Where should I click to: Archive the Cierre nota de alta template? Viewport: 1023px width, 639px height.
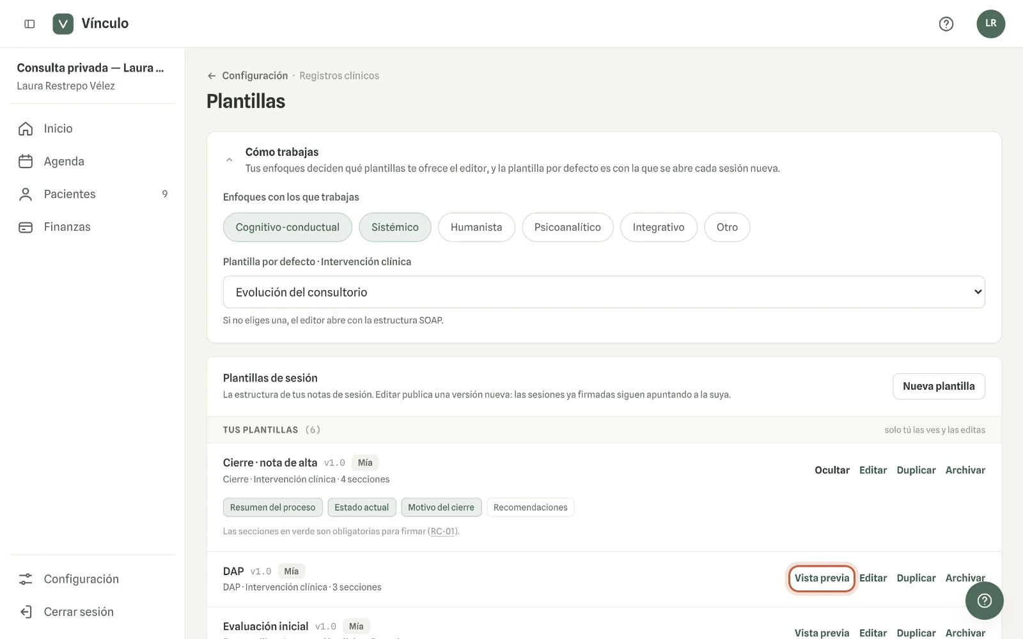pos(965,470)
